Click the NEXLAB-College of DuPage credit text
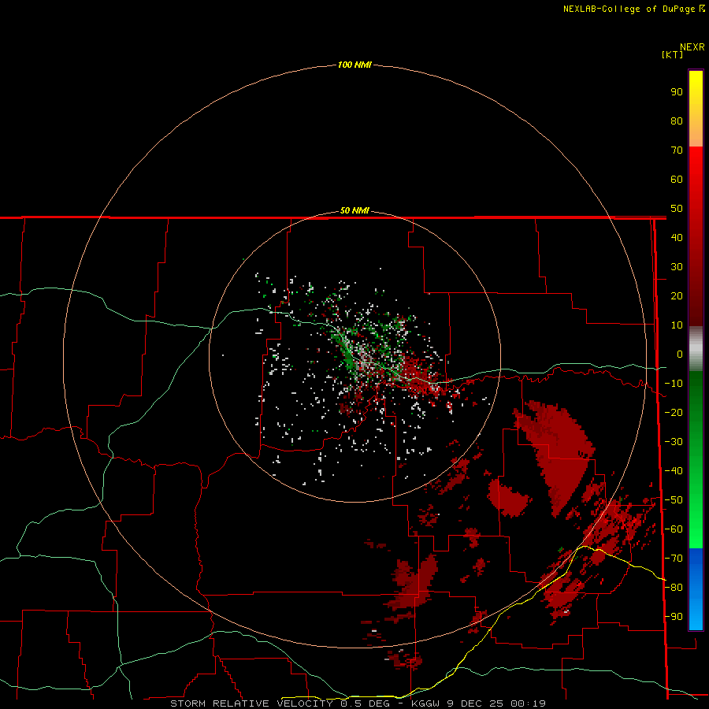The image size is (709, 709). click(x=629, y=9)
